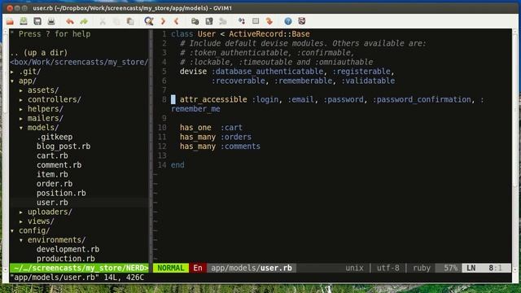This screenshot has height=293, width=521.
Task: Click ':recoverable' on line 6
Action: [x=239, y=81]
